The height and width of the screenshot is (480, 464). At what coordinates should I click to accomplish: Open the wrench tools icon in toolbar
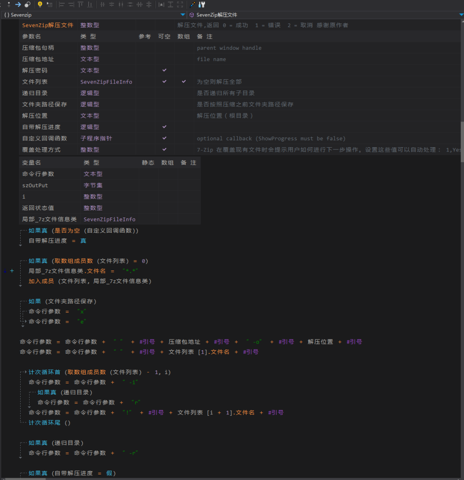click(x=202, y=5)
